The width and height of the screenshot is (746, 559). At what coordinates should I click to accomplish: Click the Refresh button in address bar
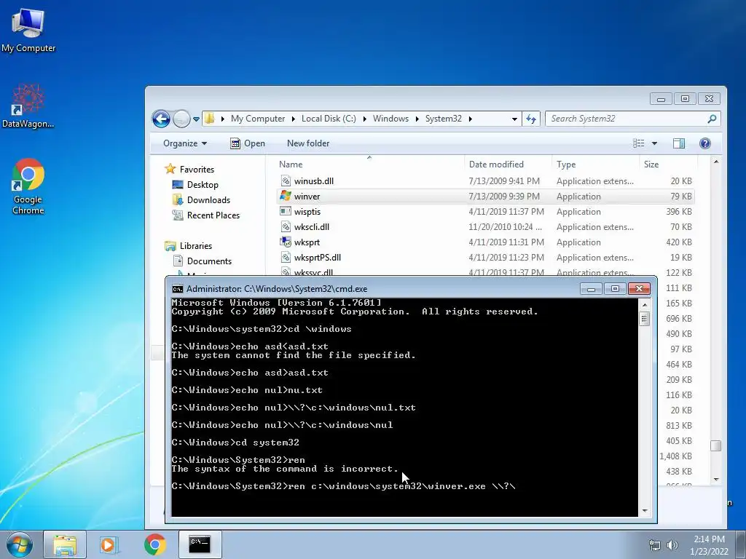click(x=531, y=119)
